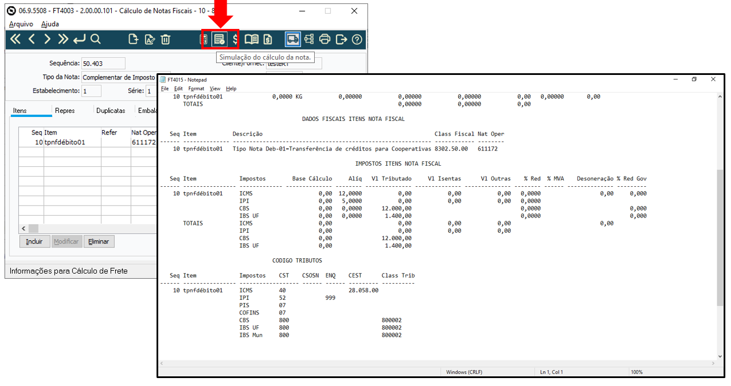Open File menu in Notepad
This screenshot has width=731, height=386.
[x=164, y=89]
